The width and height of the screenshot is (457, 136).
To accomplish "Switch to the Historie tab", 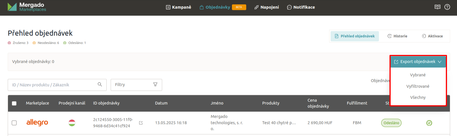I will 397,36.
